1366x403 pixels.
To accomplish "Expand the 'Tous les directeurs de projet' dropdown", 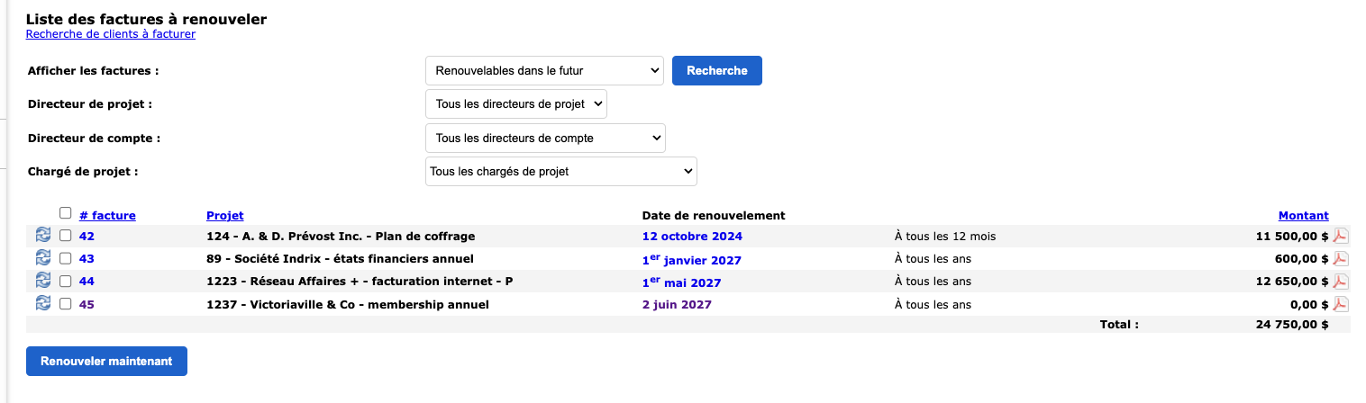I will [516, 104].
